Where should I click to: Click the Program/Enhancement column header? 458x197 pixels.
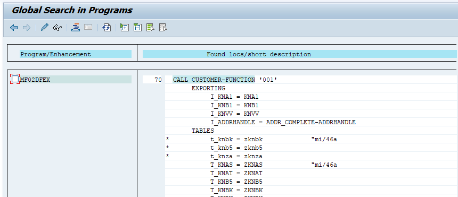point(76,54)
